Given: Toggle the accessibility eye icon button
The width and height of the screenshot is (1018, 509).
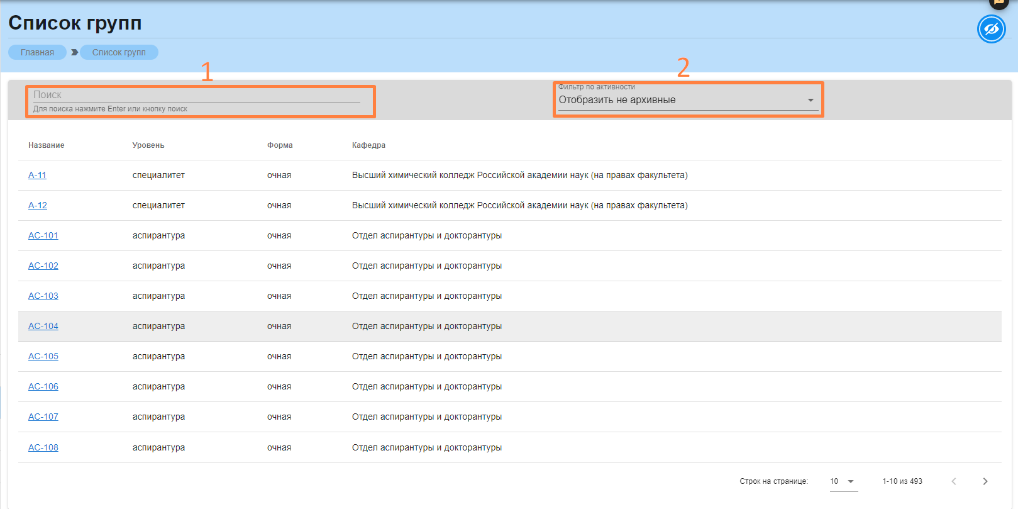Looking at the screenshot, I should point(991,30).
